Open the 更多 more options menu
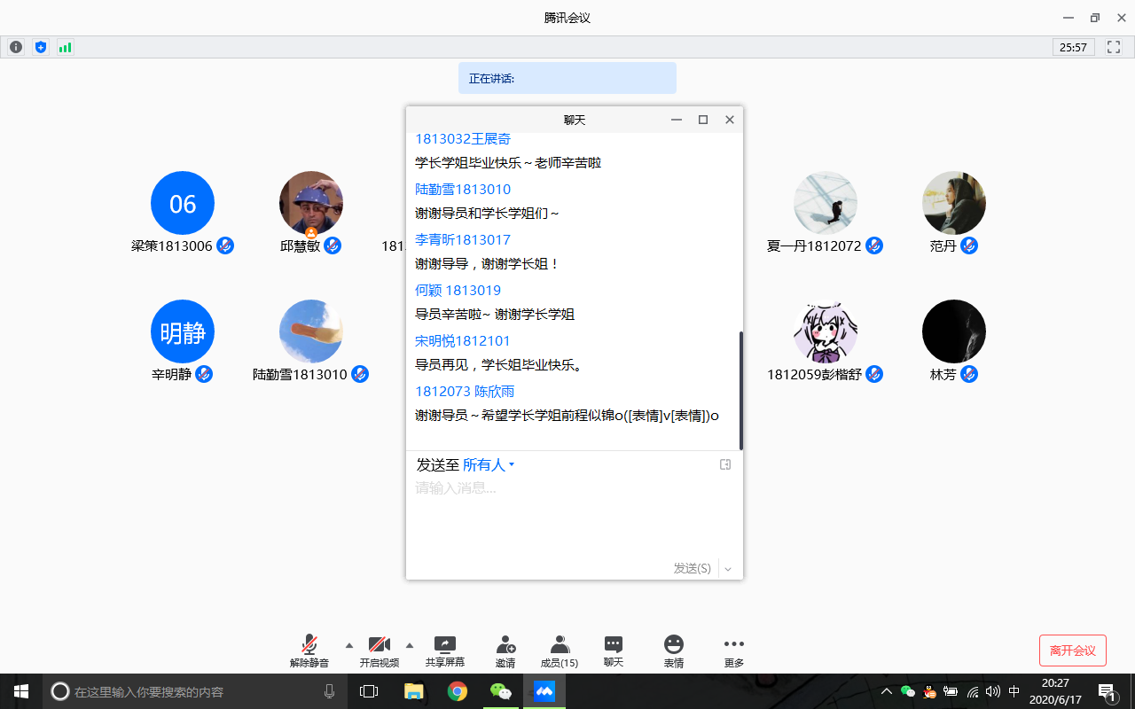Image resolution: width=1135 pixels, height=709 pixels. point(734,651)
